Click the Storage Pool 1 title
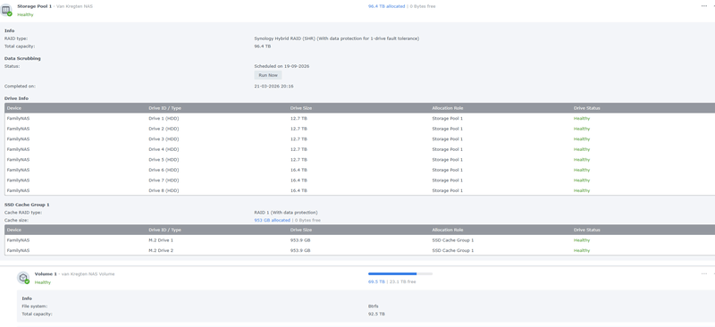 coord(34,6)
